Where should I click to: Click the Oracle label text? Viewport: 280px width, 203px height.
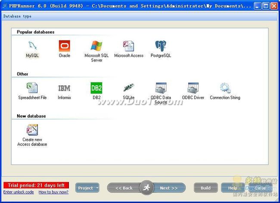tap(65, 55)
